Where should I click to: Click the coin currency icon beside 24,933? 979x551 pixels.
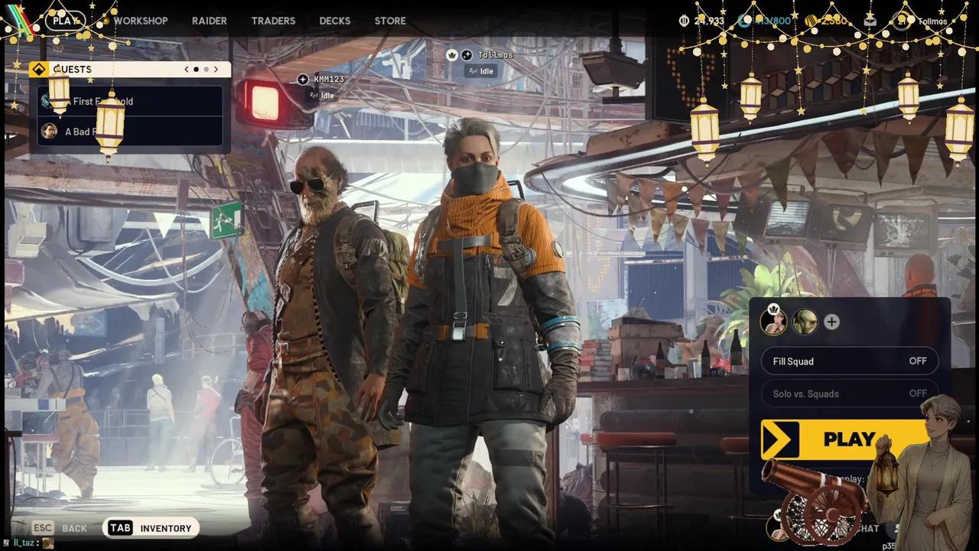pyautogui.click(x=684, y=21)
